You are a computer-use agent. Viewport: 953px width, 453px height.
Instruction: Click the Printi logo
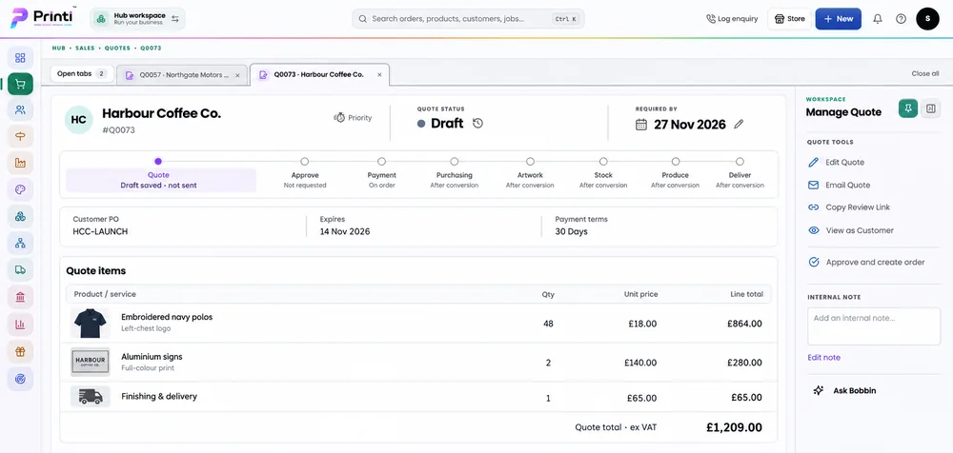(43, 18)
